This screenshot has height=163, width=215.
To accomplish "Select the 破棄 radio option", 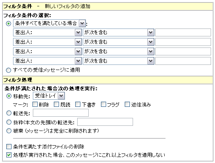I will [x=9, y=131].
